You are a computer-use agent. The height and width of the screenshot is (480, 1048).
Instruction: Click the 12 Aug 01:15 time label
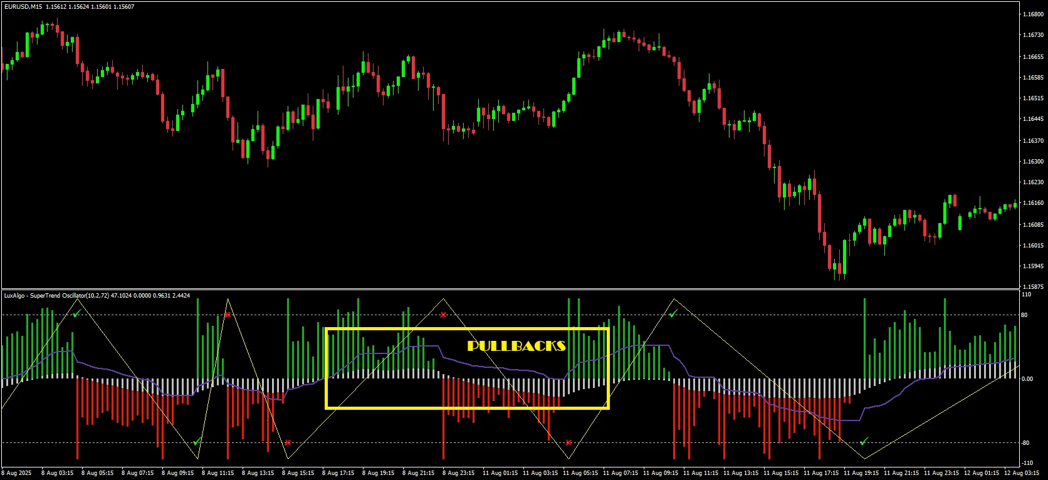(x=982, y=473)
